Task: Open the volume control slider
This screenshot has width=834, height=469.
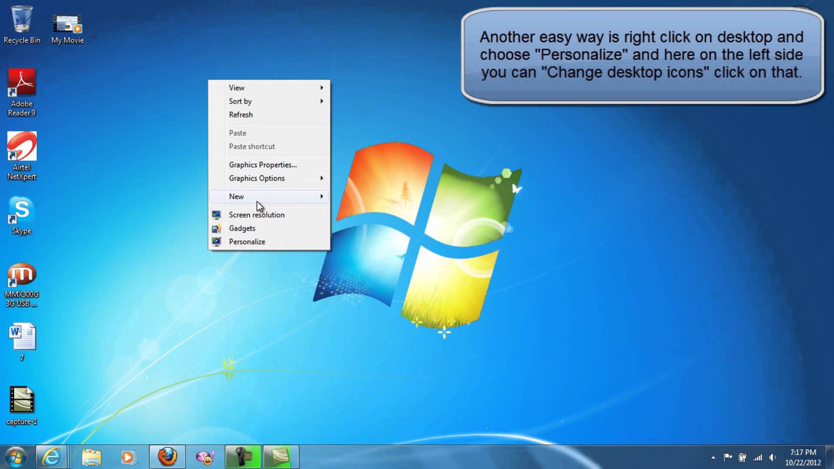Action: pos(773,457)
